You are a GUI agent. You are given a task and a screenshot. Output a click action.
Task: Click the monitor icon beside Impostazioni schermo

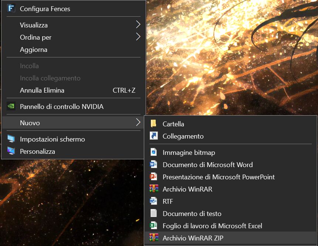tap(11, 139)
